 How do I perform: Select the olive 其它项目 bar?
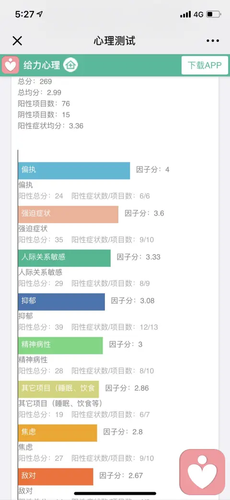tap(58, 389)
